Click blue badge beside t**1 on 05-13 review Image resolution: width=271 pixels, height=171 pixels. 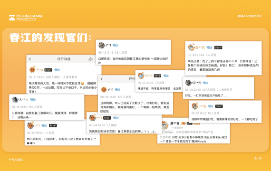(115, 45)
